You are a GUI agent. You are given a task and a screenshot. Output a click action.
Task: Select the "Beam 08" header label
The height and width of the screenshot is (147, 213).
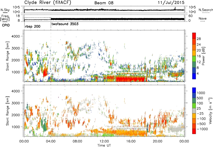point(104,3)
